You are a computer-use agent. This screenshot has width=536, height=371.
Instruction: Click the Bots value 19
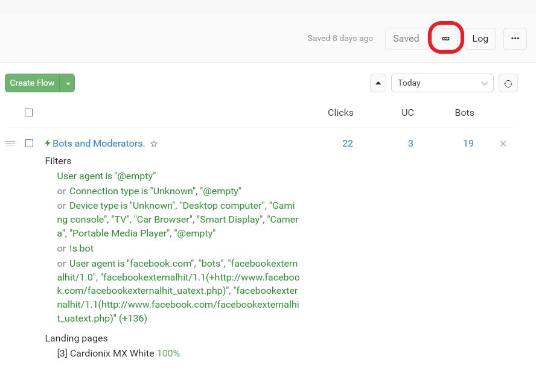pos(468,144)
